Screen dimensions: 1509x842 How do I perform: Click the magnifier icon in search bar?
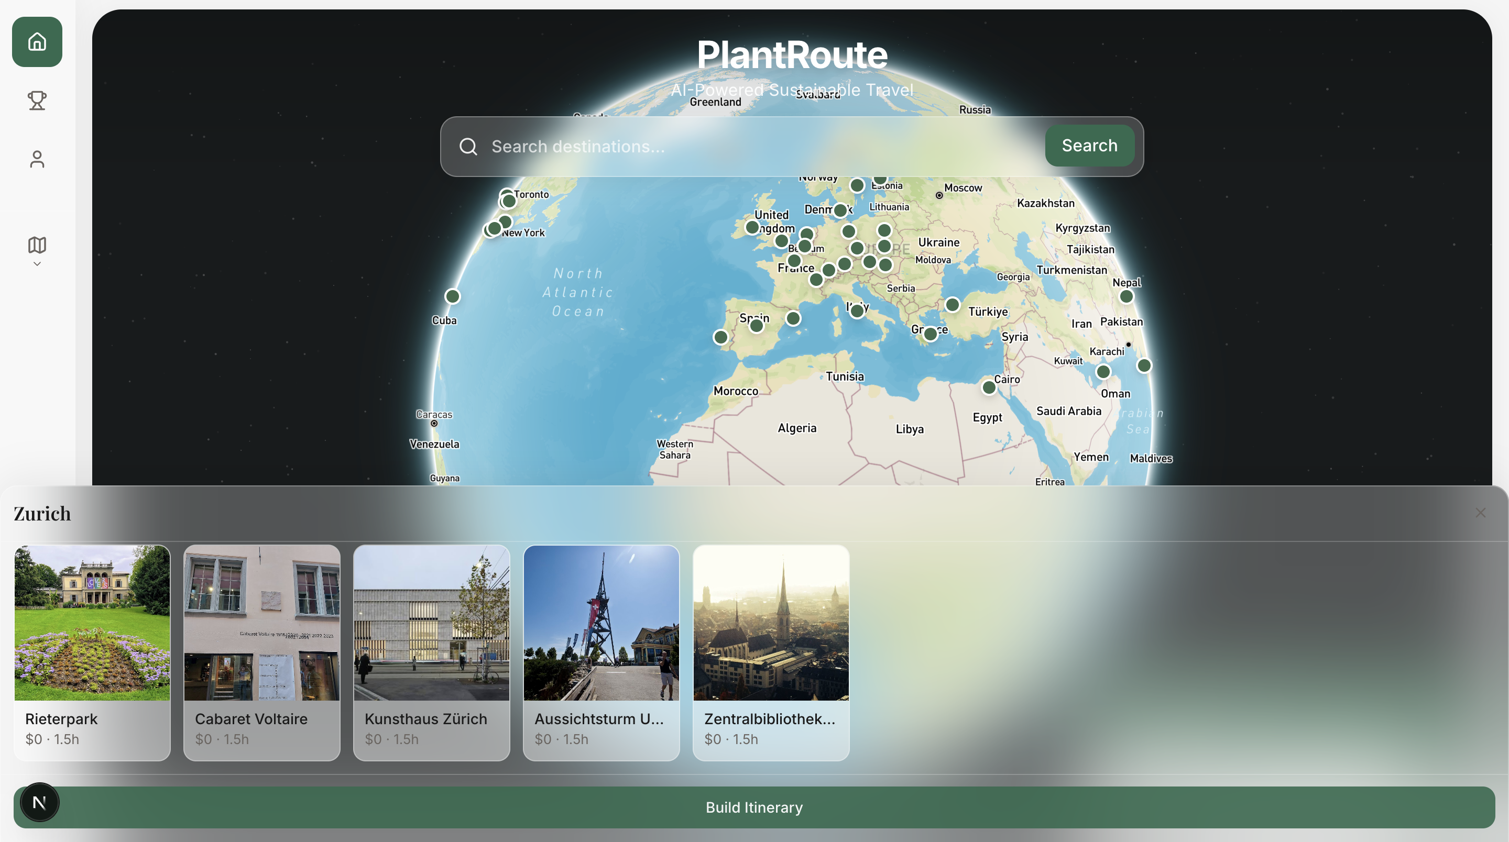tap(468, 147)
